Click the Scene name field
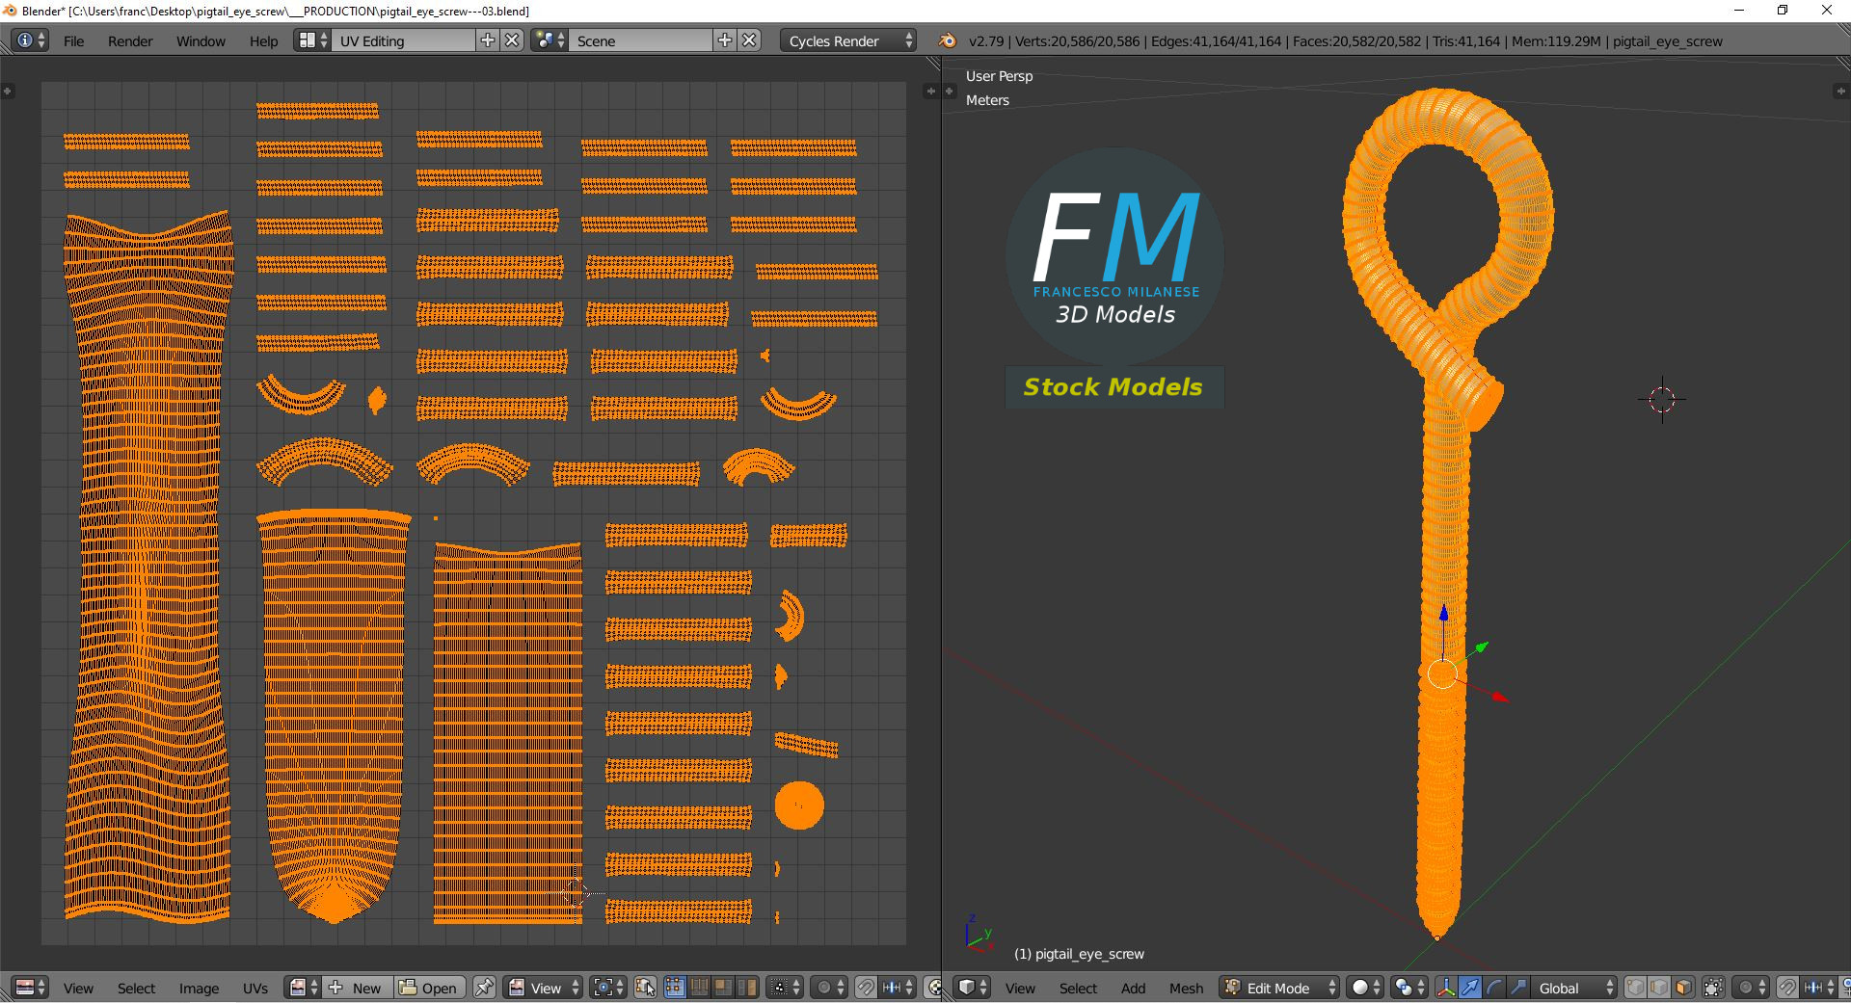The image size is (1851, 1003). 641,40
